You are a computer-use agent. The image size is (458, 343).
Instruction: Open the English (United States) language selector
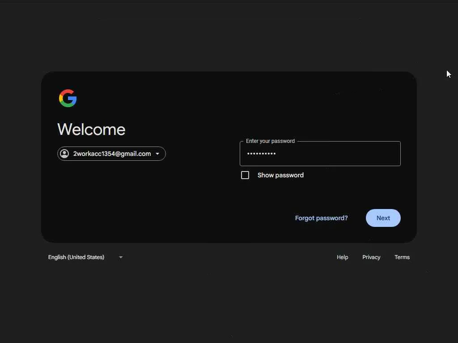click(85, 257)
